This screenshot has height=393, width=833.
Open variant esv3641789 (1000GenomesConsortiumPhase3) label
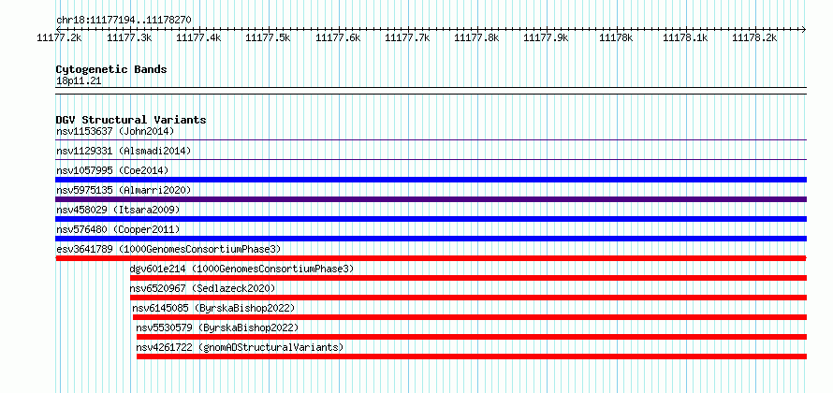[168, 249]
